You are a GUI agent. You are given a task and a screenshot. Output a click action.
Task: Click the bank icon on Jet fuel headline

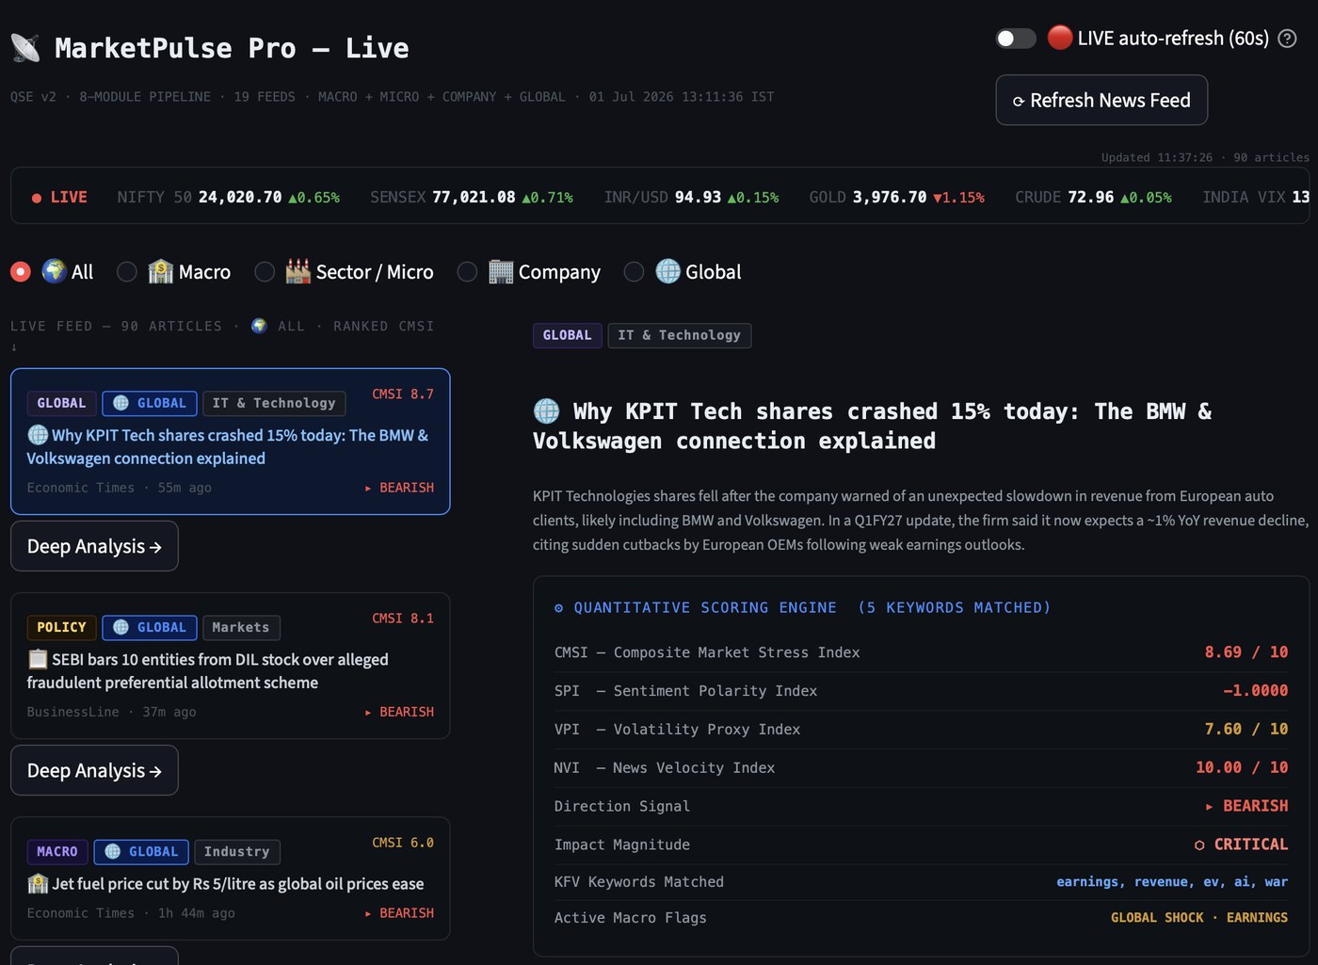(x=38, y=883)
